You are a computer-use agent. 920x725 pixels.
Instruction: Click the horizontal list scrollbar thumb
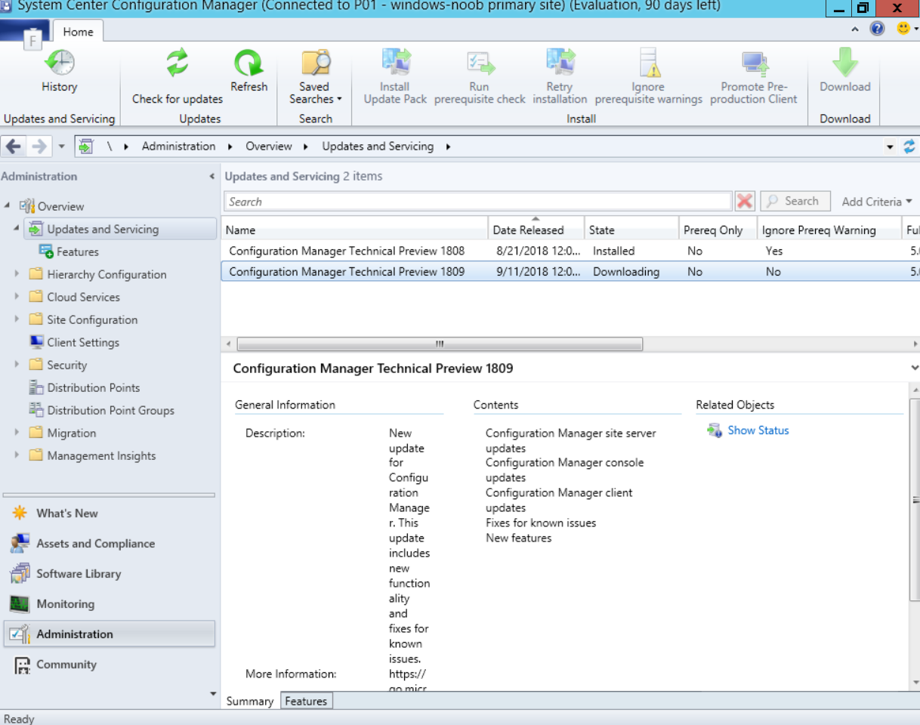tap(440, 344)
